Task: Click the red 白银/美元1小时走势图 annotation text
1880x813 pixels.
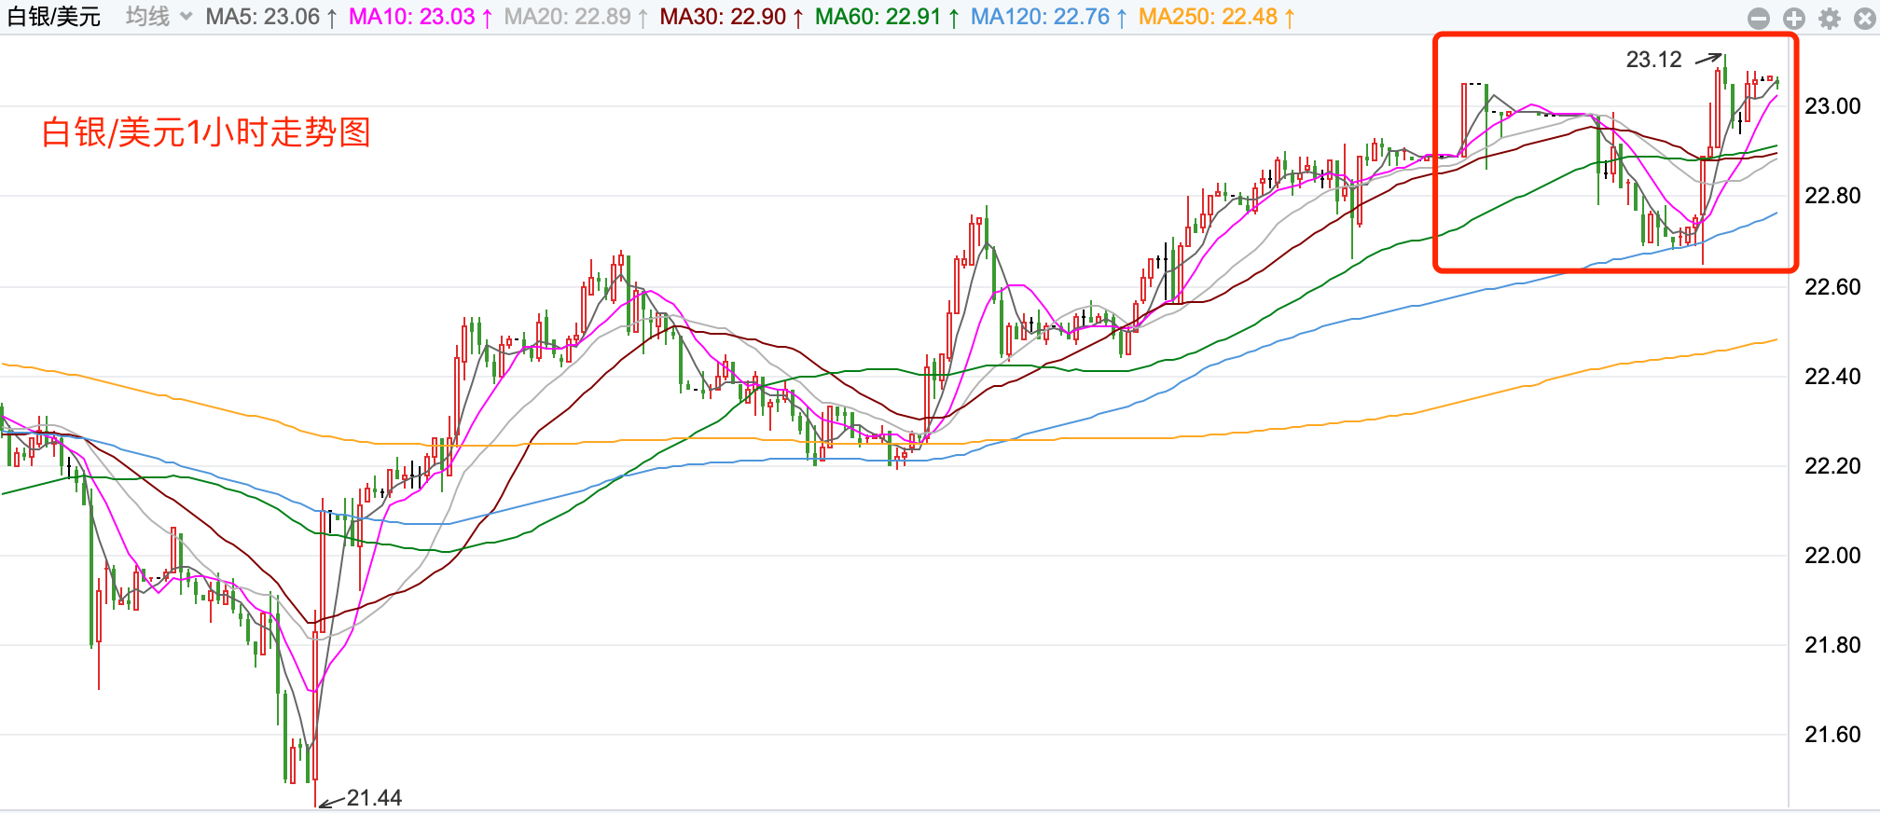Action: pos(206,132)
